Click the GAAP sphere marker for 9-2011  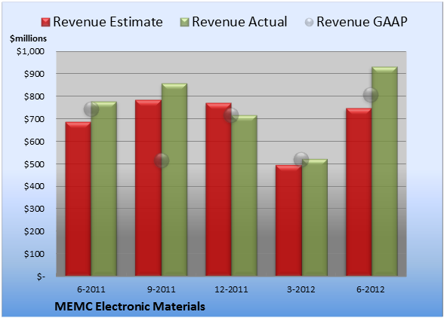click(162, 161)
